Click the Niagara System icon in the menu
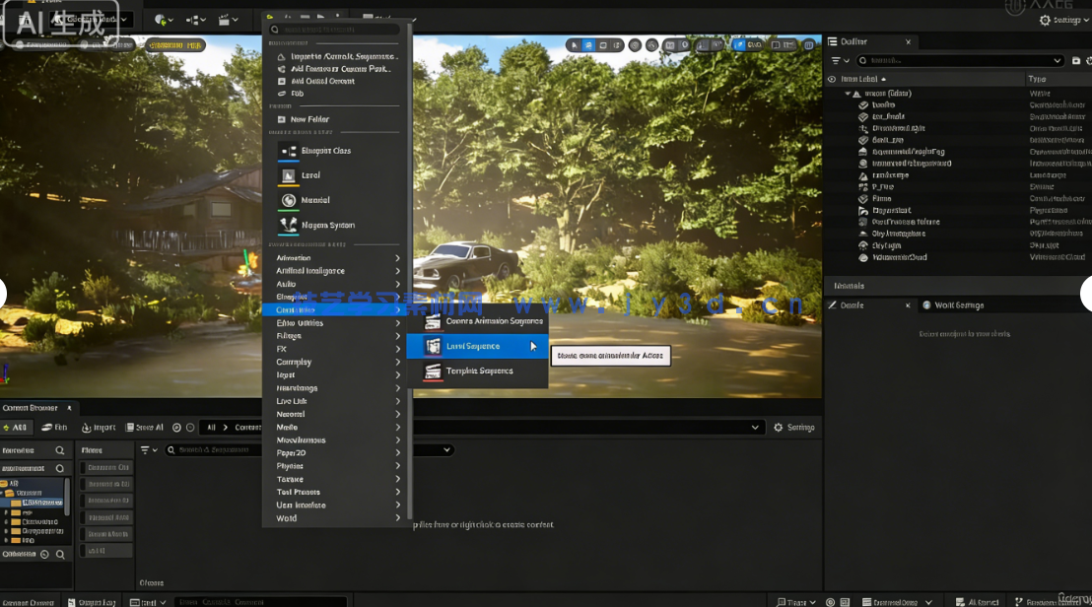 [x=288, y=226]
